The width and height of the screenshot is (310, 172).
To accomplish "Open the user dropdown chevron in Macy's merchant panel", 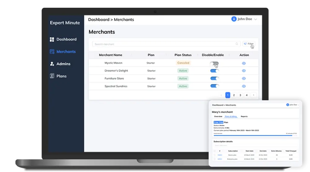I will (x=298, y=105).
